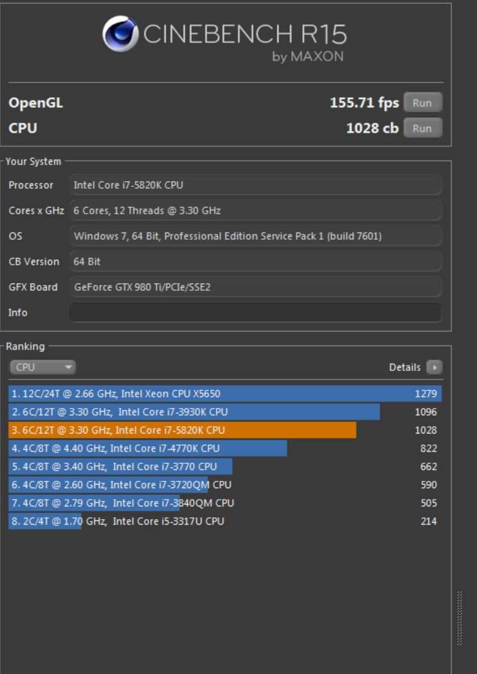The height and width of the screenshot is (674, 477).
Task: Select the i7-3770 ranking entry
Action: click(x=120, y=466)
